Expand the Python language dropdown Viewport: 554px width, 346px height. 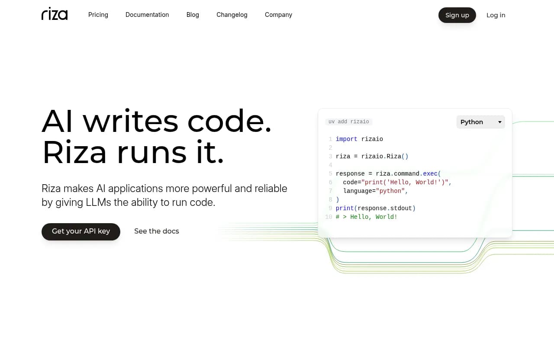pos(481,122)
